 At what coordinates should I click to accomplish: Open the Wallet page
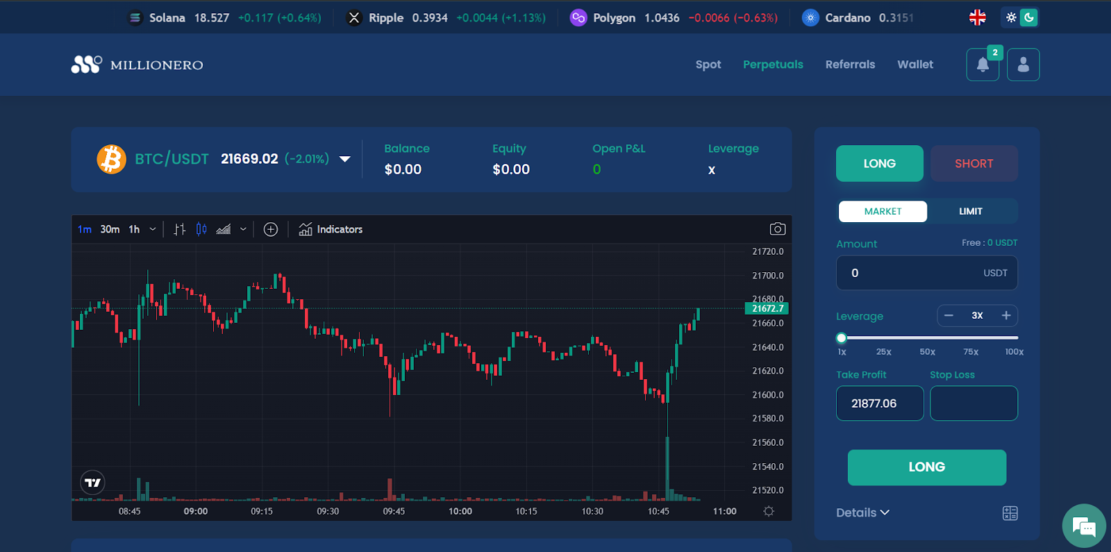pos(915,65)
